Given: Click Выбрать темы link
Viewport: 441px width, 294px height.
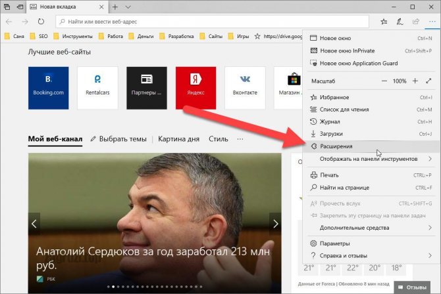Looking at the screenshot, I should click(118, 139).
